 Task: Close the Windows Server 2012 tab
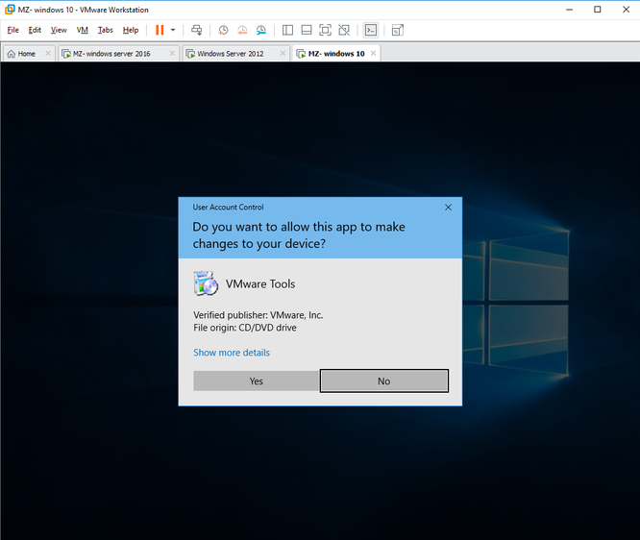pos(283,53)
